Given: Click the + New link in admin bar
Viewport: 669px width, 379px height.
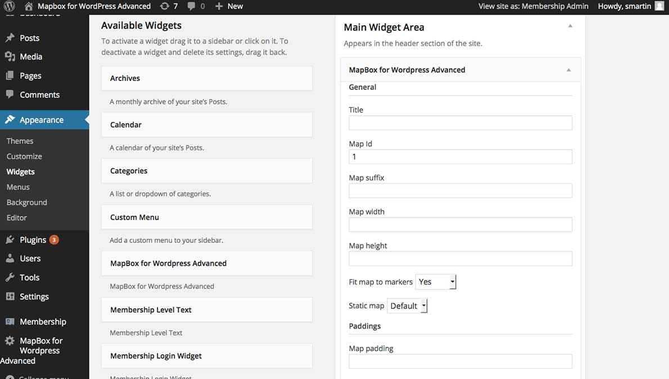Looking at the screenshot, I should [x=229, y=6].
